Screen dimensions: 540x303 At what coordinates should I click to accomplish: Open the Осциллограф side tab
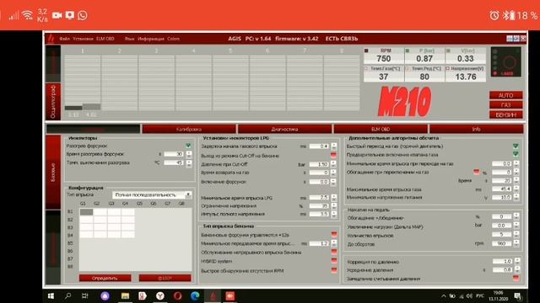tap(53, 102)
